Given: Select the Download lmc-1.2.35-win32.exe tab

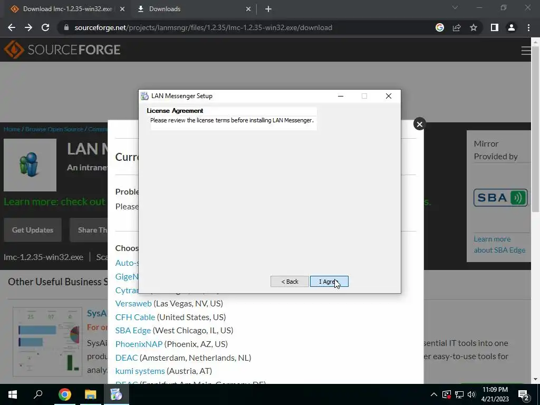Looking at the screenshot, I should pos(67,9).
